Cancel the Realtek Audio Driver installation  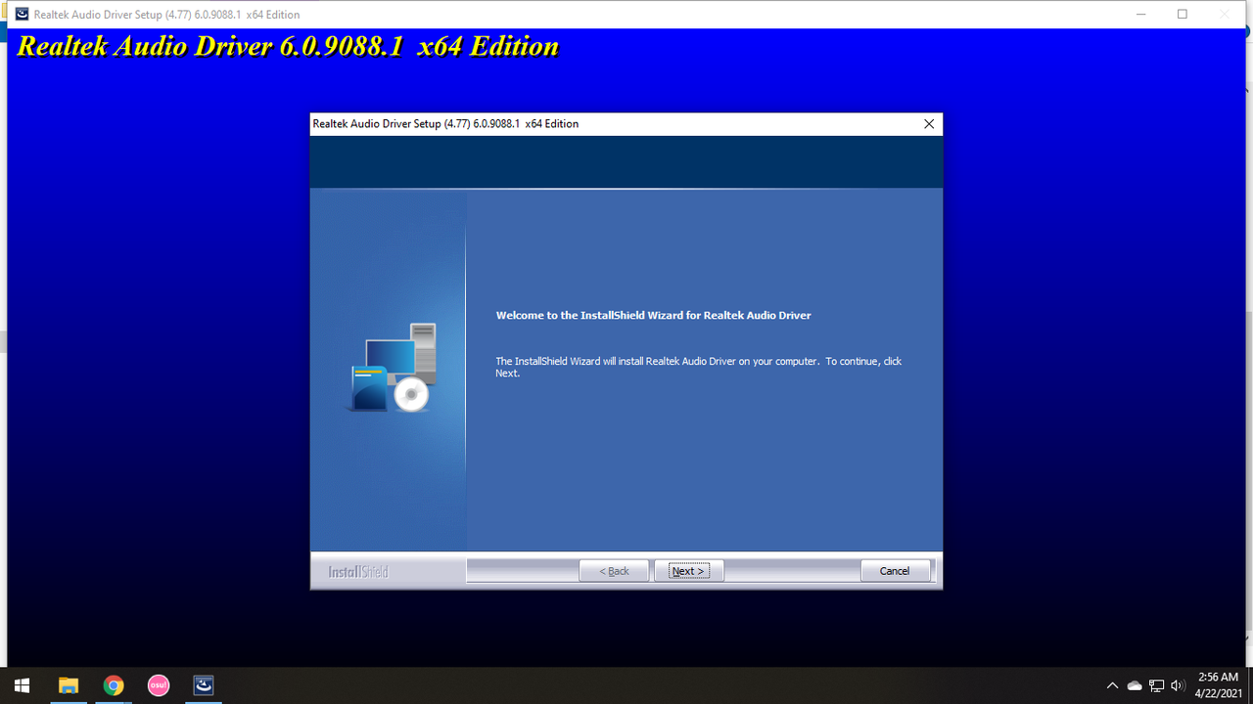[x=895, y=571]
